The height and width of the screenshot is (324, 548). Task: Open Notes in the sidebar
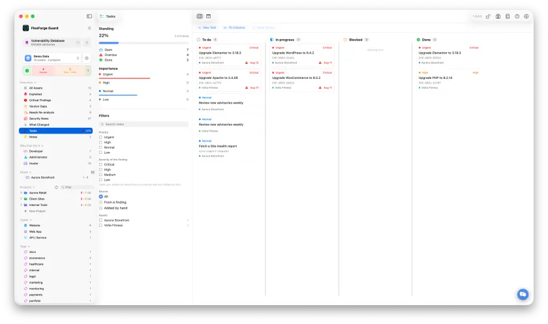pos(56,137)
